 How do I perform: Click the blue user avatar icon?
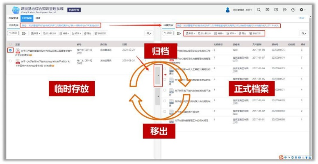pos(228,10)
